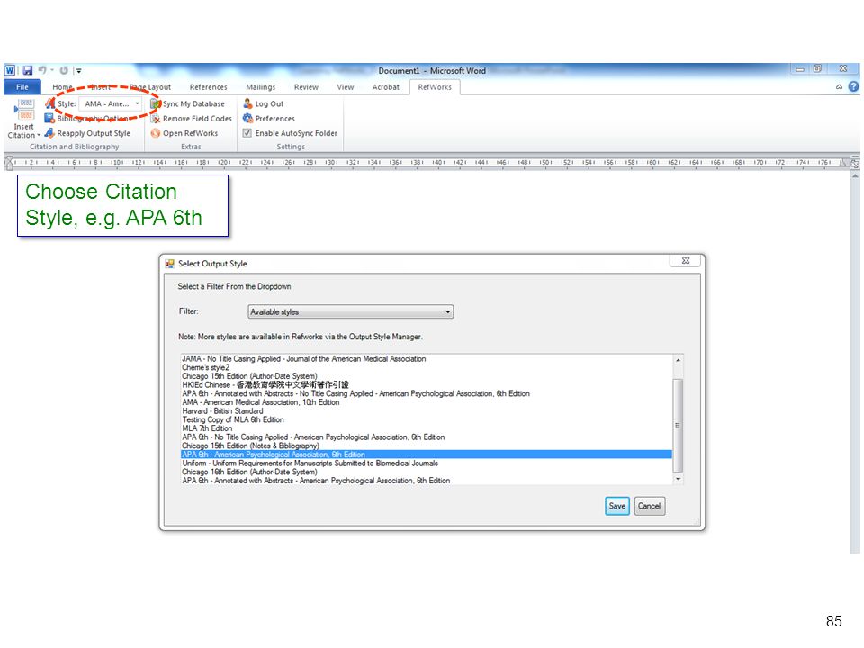This screenshot has height=648, width=864.
Task: Open the File tab
Action: tap(22, 87)
